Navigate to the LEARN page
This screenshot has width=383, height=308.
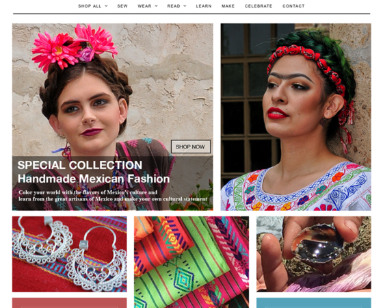coord(204,6)
